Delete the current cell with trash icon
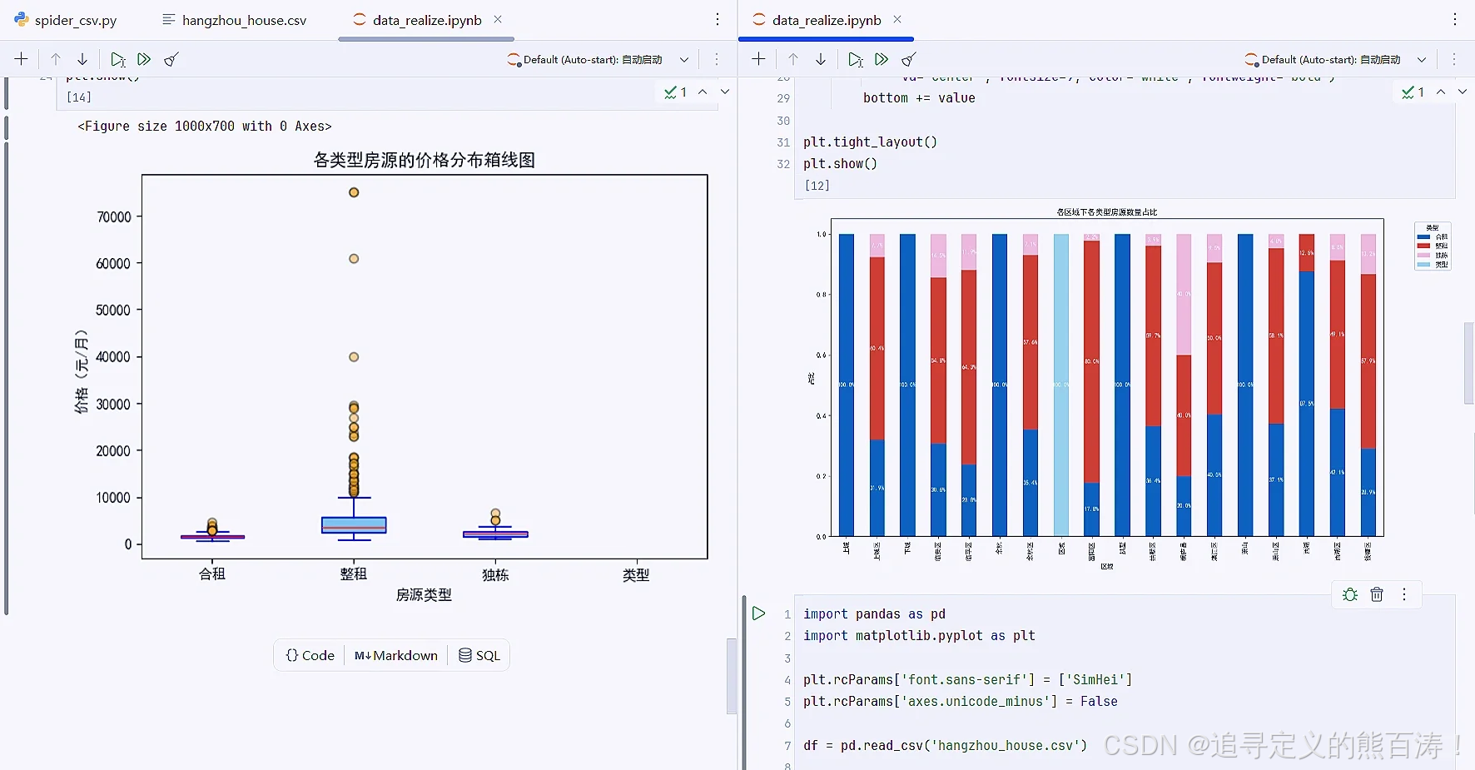 pos(1377,594)
